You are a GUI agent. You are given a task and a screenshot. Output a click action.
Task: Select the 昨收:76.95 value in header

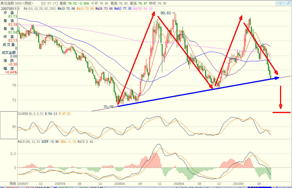point(158,3)
